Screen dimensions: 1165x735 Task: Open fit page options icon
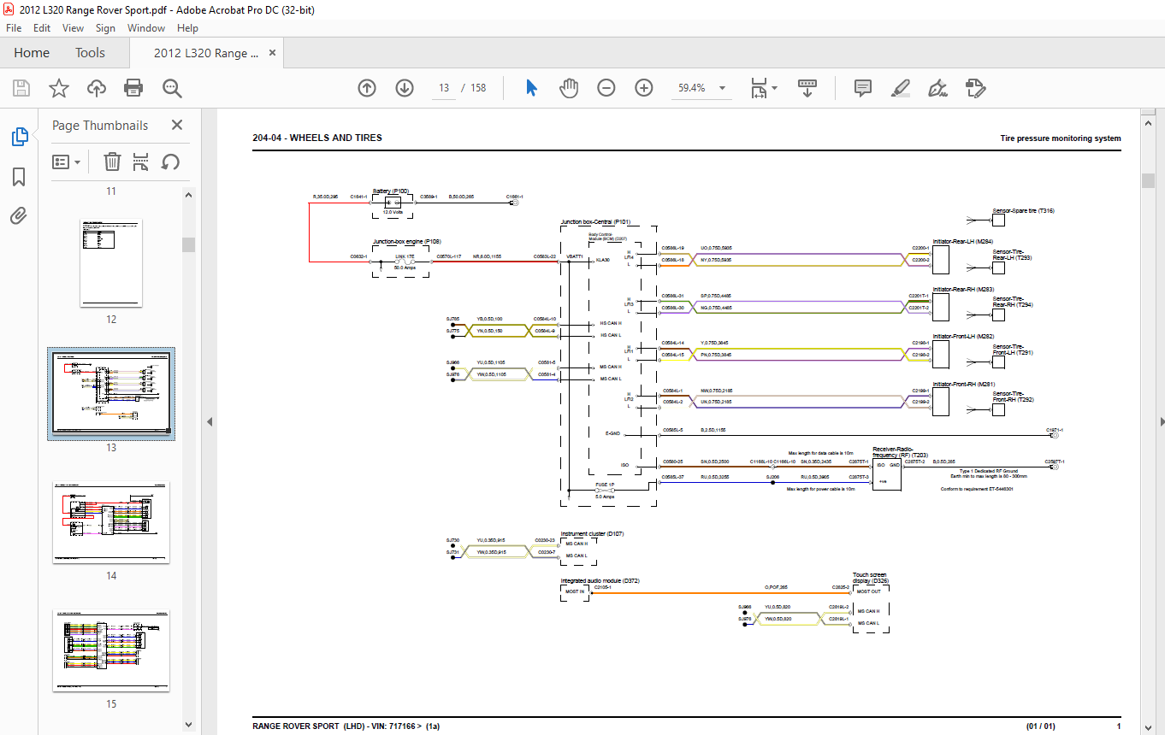pos(763,88)
